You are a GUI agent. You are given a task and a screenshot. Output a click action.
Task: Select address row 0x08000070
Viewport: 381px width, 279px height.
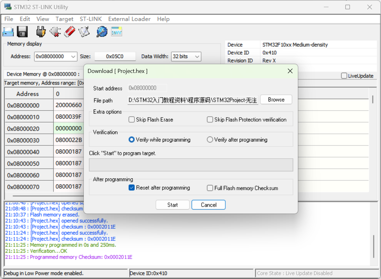click(x=29, y=187)
